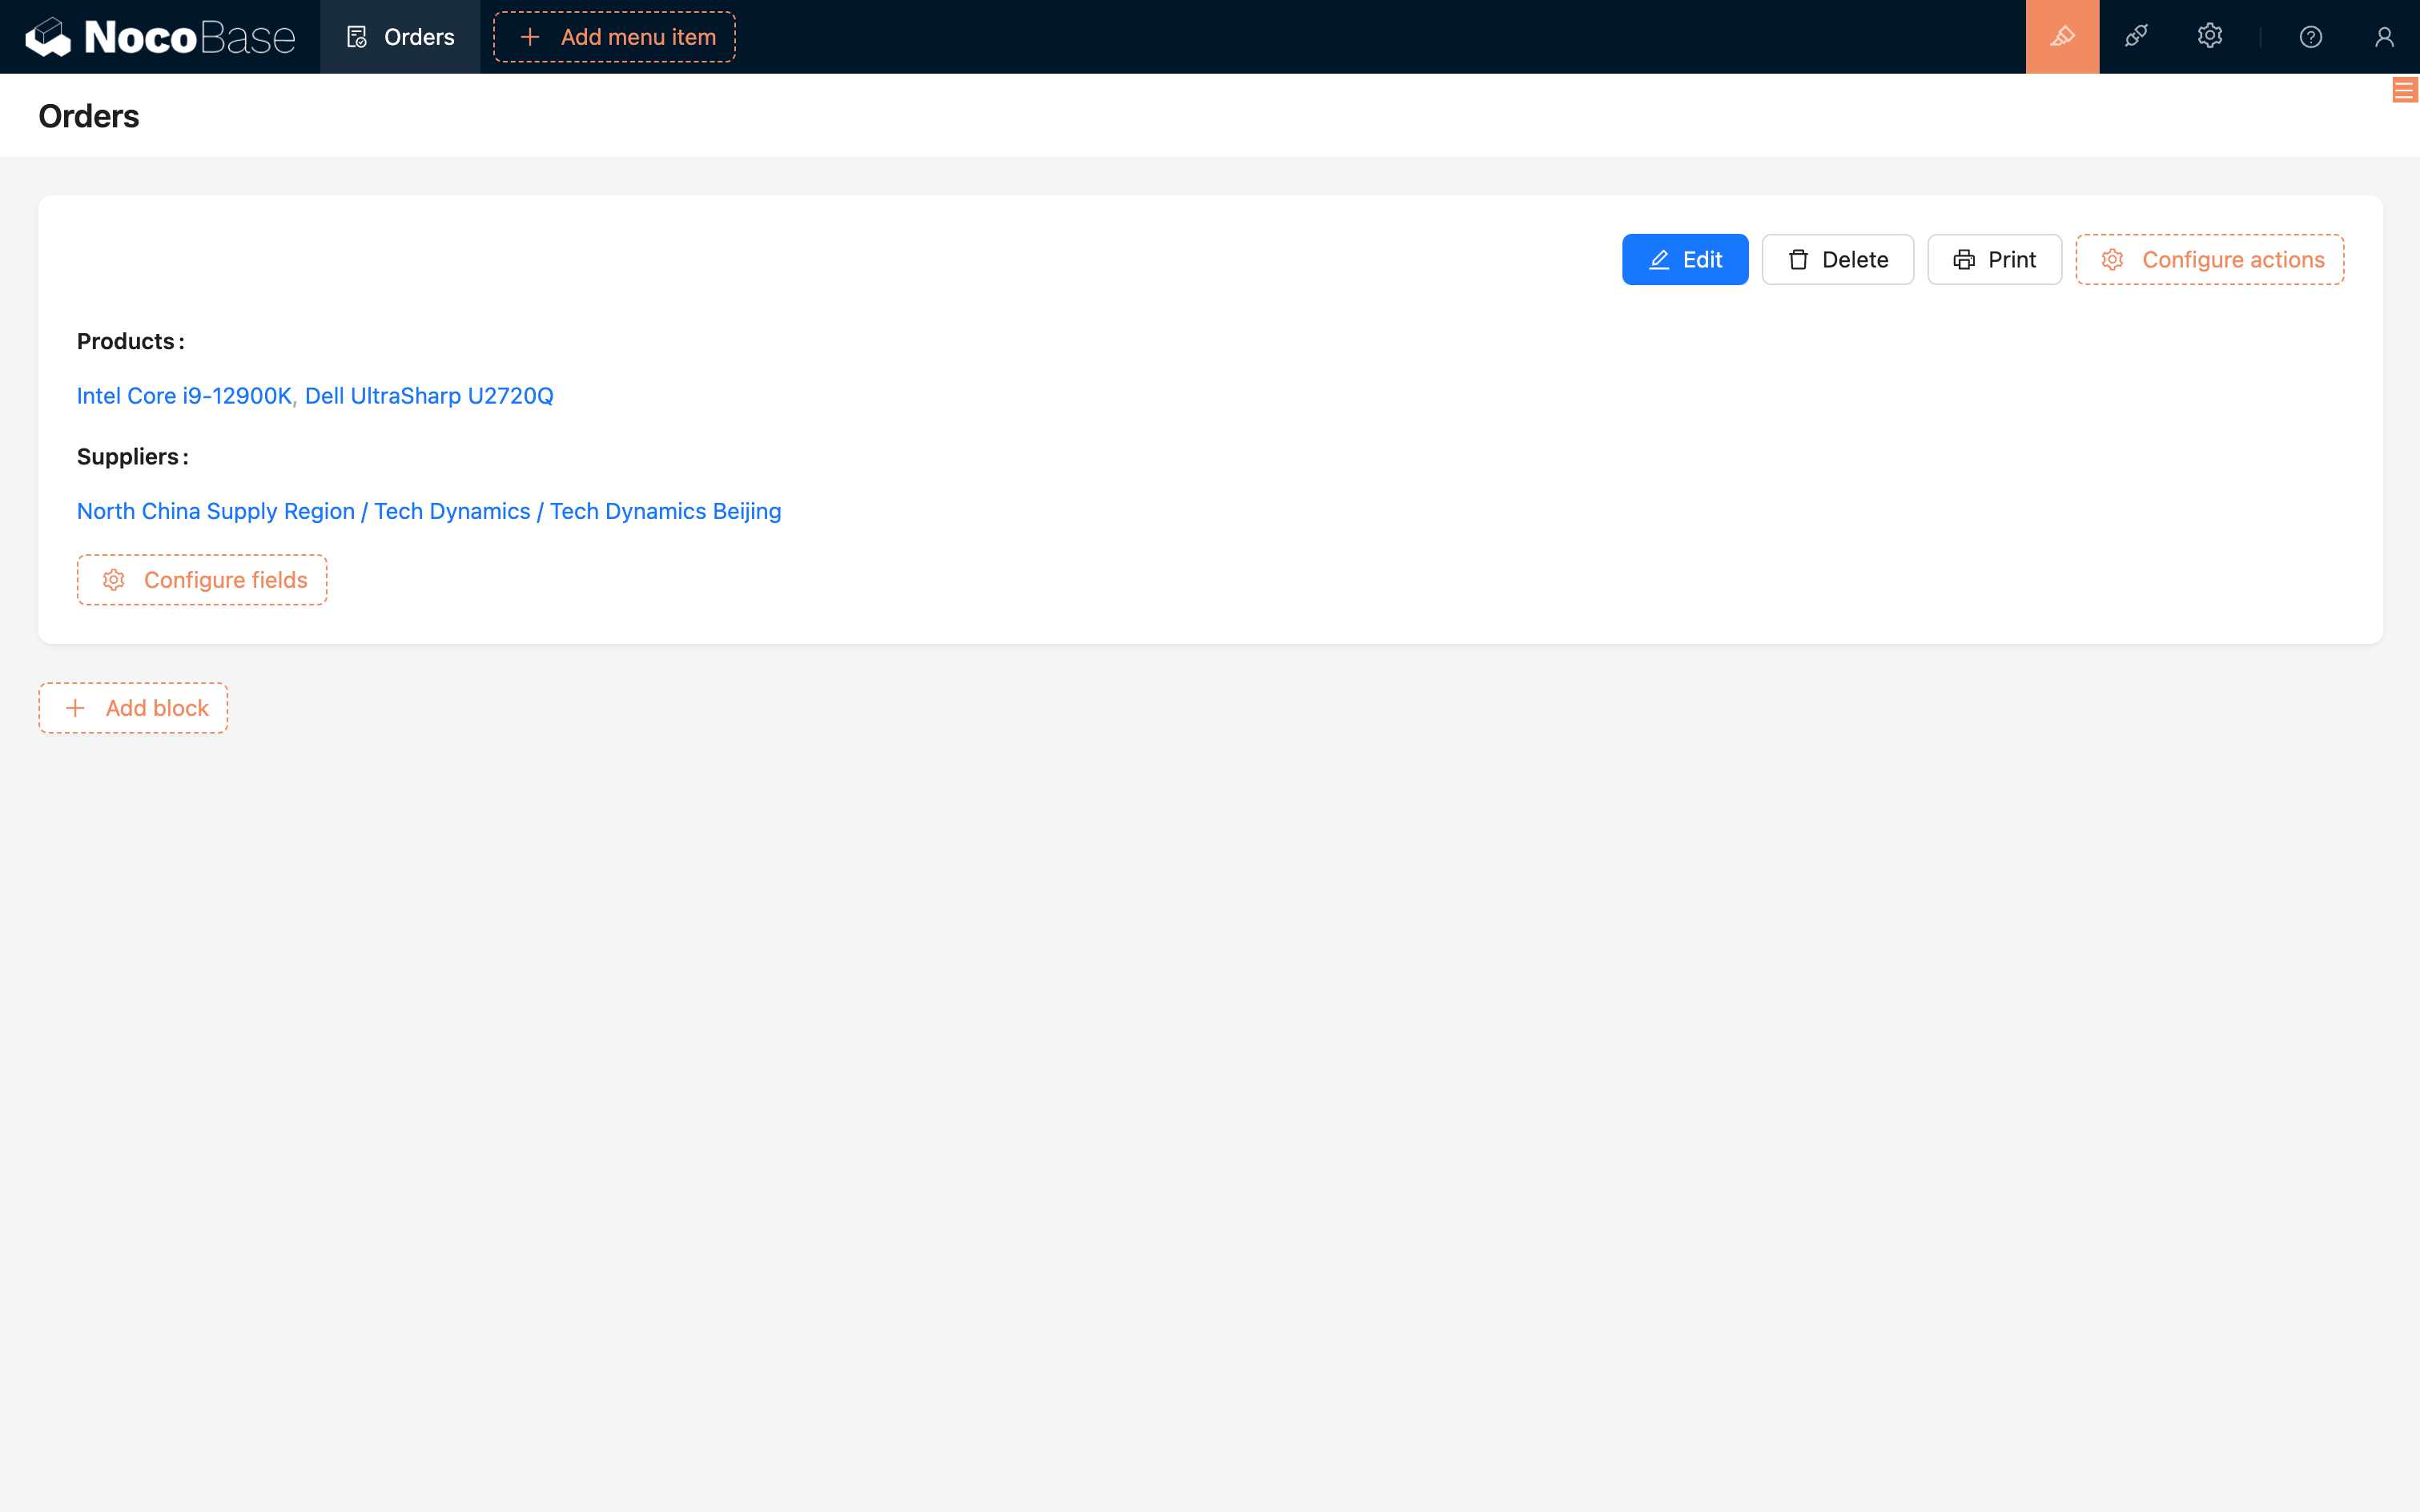Open the user profile icon
The width and height of the screenshot is (2420, 1512).
click(2384, 37)
